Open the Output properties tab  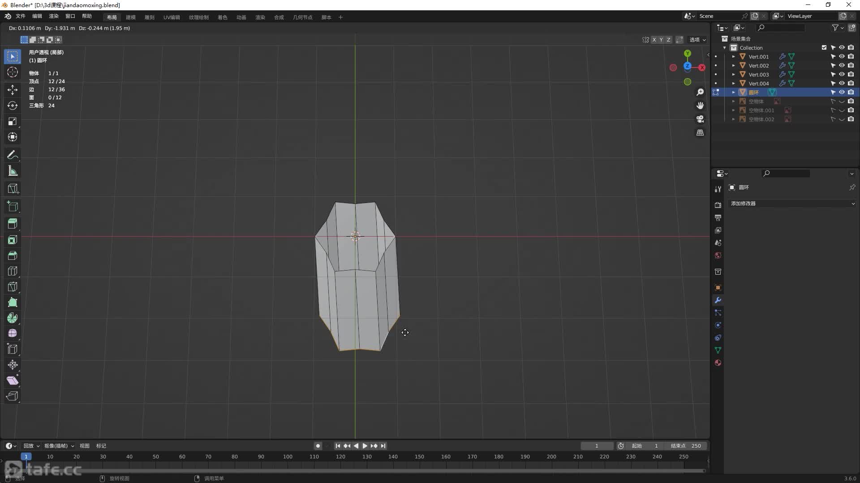[718, 217]
